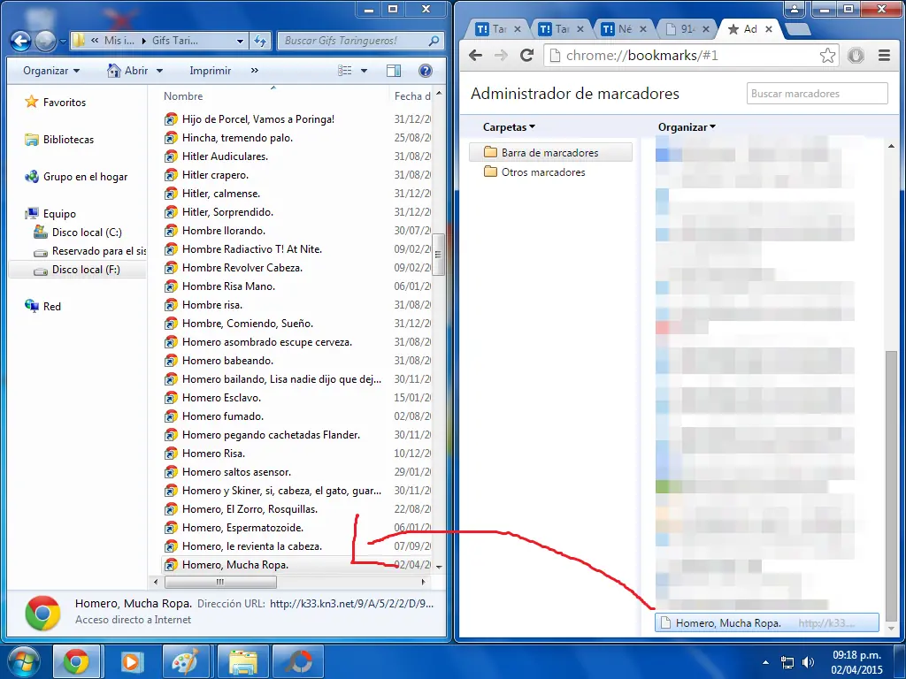Expand the Abrir dropdown arrow

click(x=159, y=71)
